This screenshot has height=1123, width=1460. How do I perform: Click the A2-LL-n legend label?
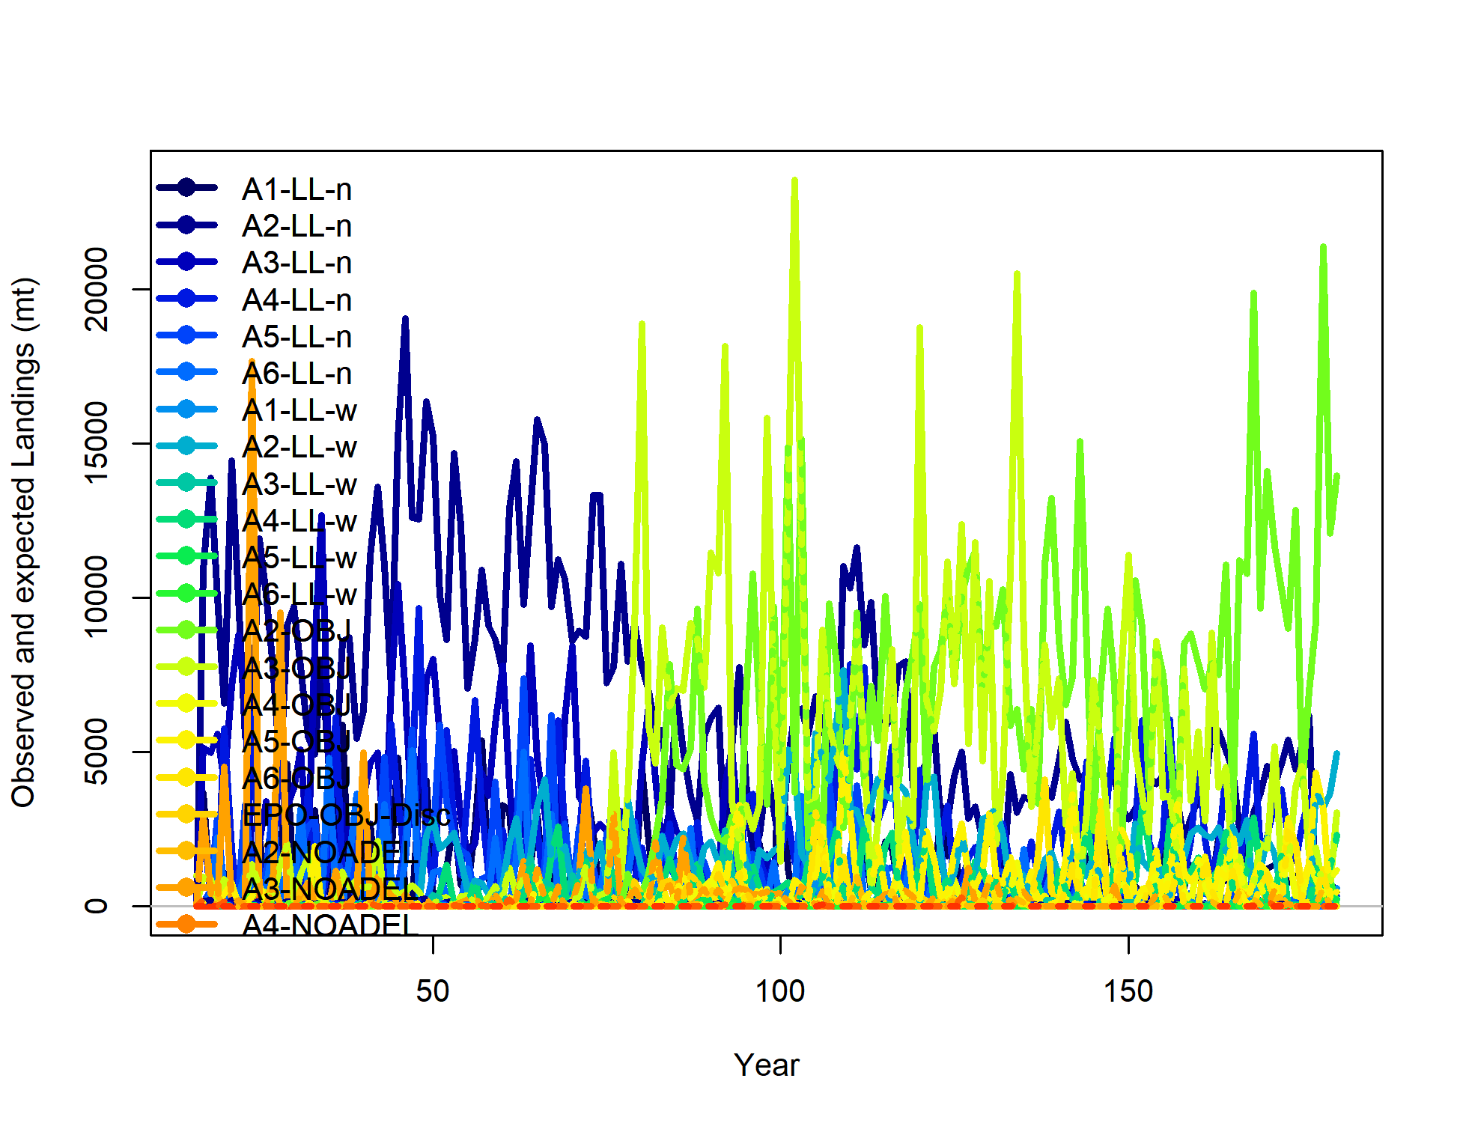pos(296,226)
